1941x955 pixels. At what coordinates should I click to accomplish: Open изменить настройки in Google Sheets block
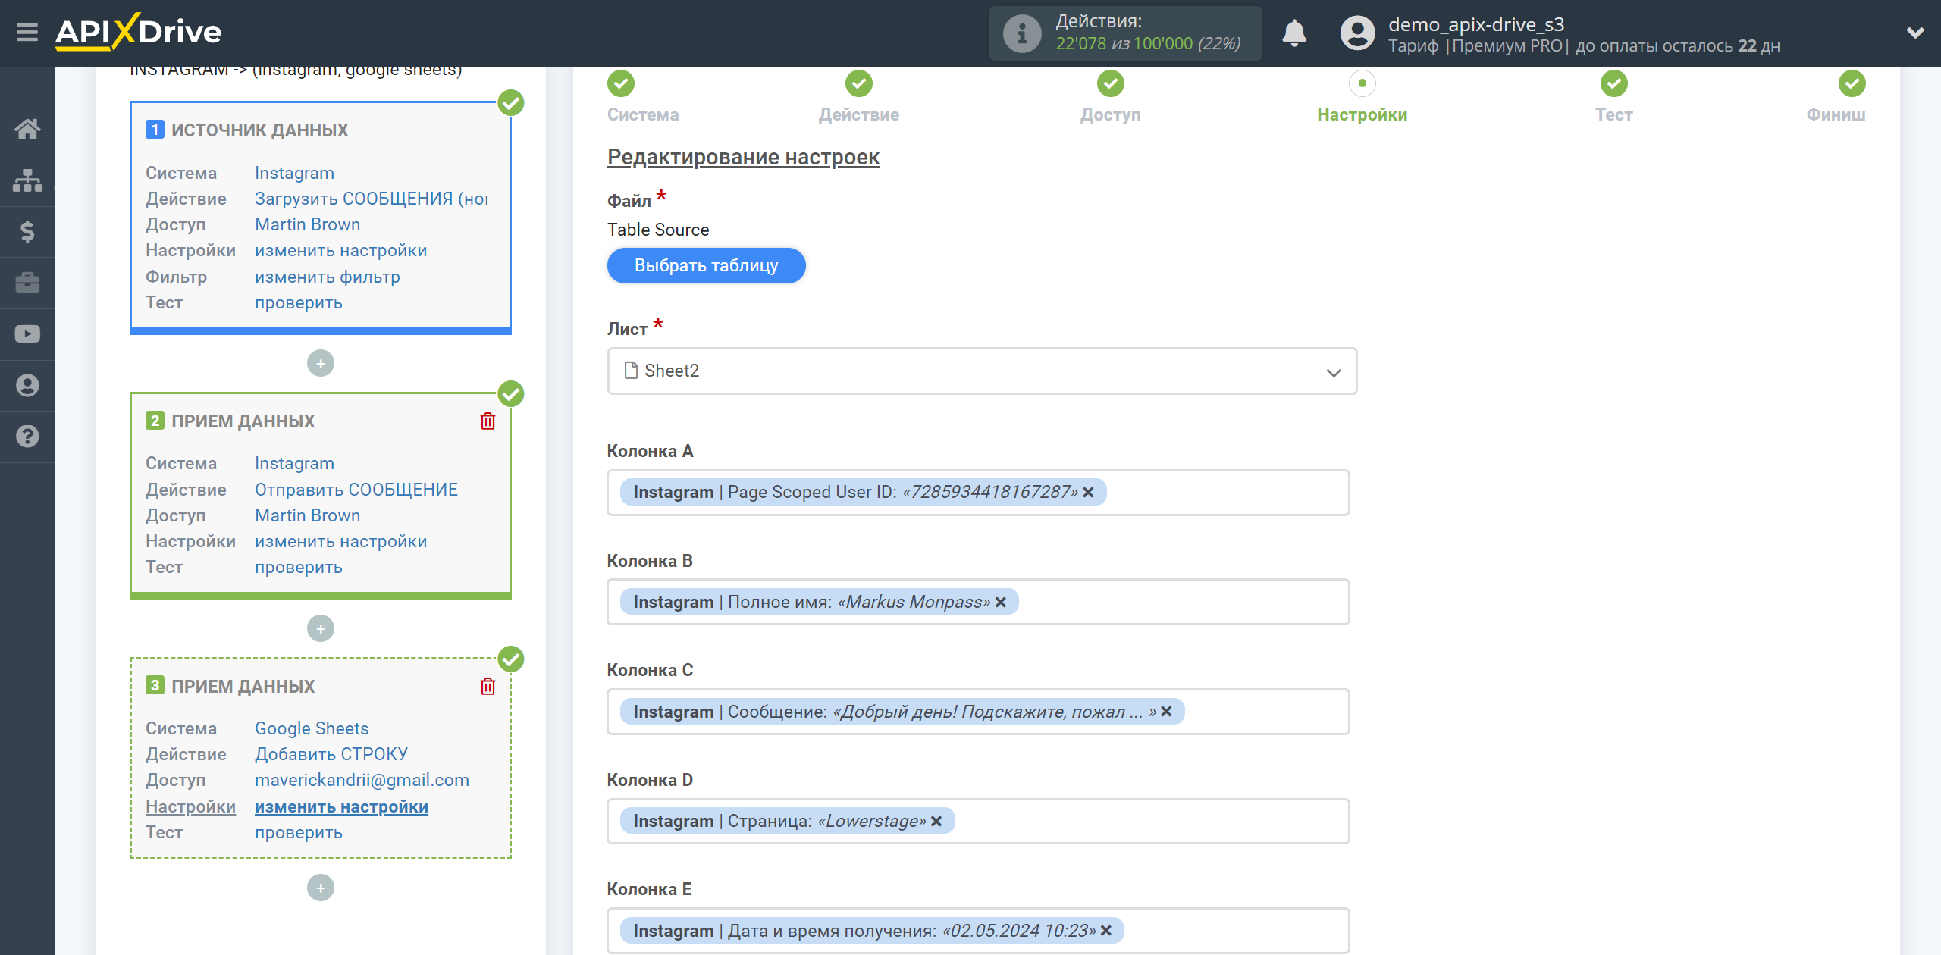(341, 807)
